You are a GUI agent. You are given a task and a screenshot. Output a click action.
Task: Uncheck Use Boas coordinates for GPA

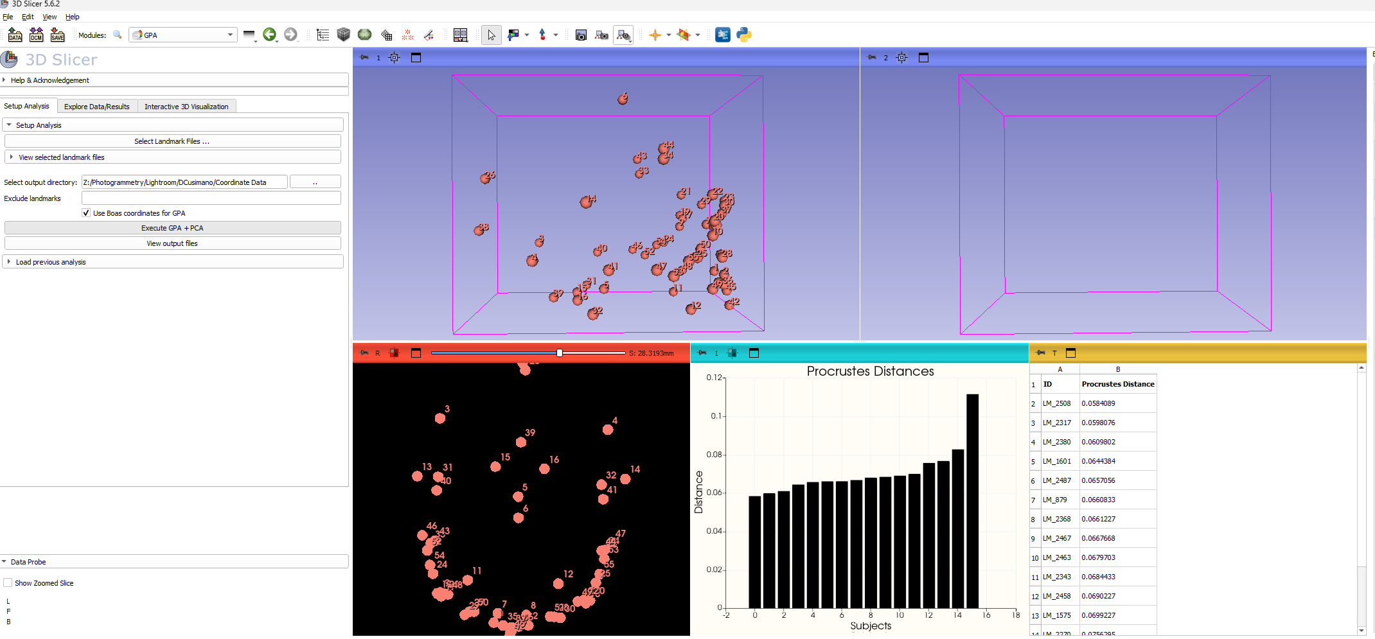point(86,213)
